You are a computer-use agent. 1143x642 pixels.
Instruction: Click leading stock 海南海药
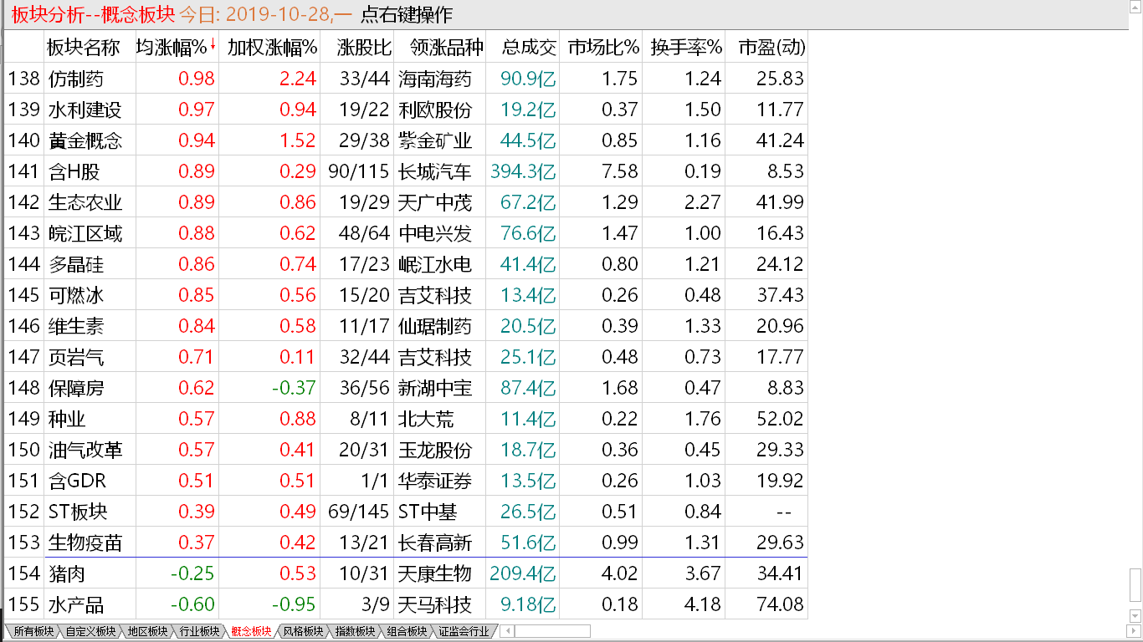(435, 79)
